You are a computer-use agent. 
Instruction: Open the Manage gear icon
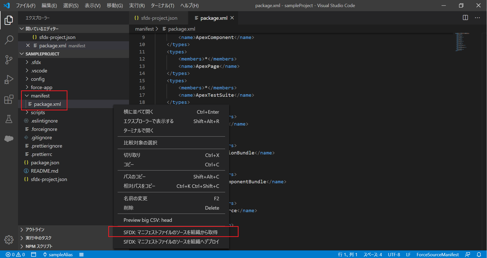click(9, 240)
